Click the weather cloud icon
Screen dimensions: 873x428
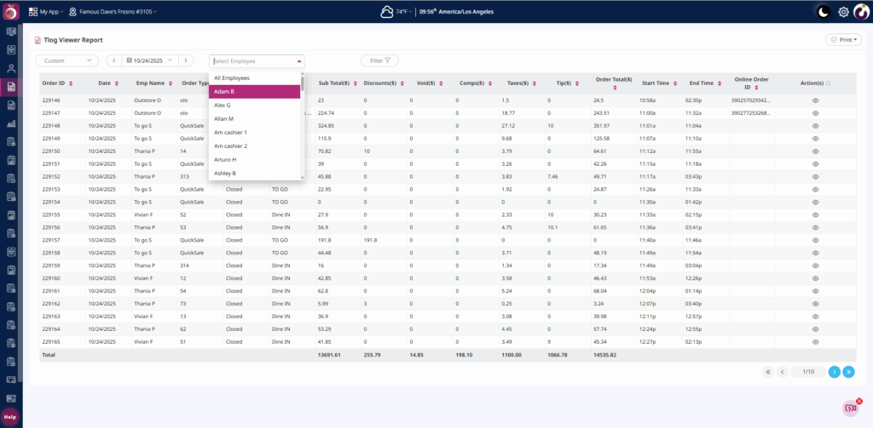(x=387, y=12)
